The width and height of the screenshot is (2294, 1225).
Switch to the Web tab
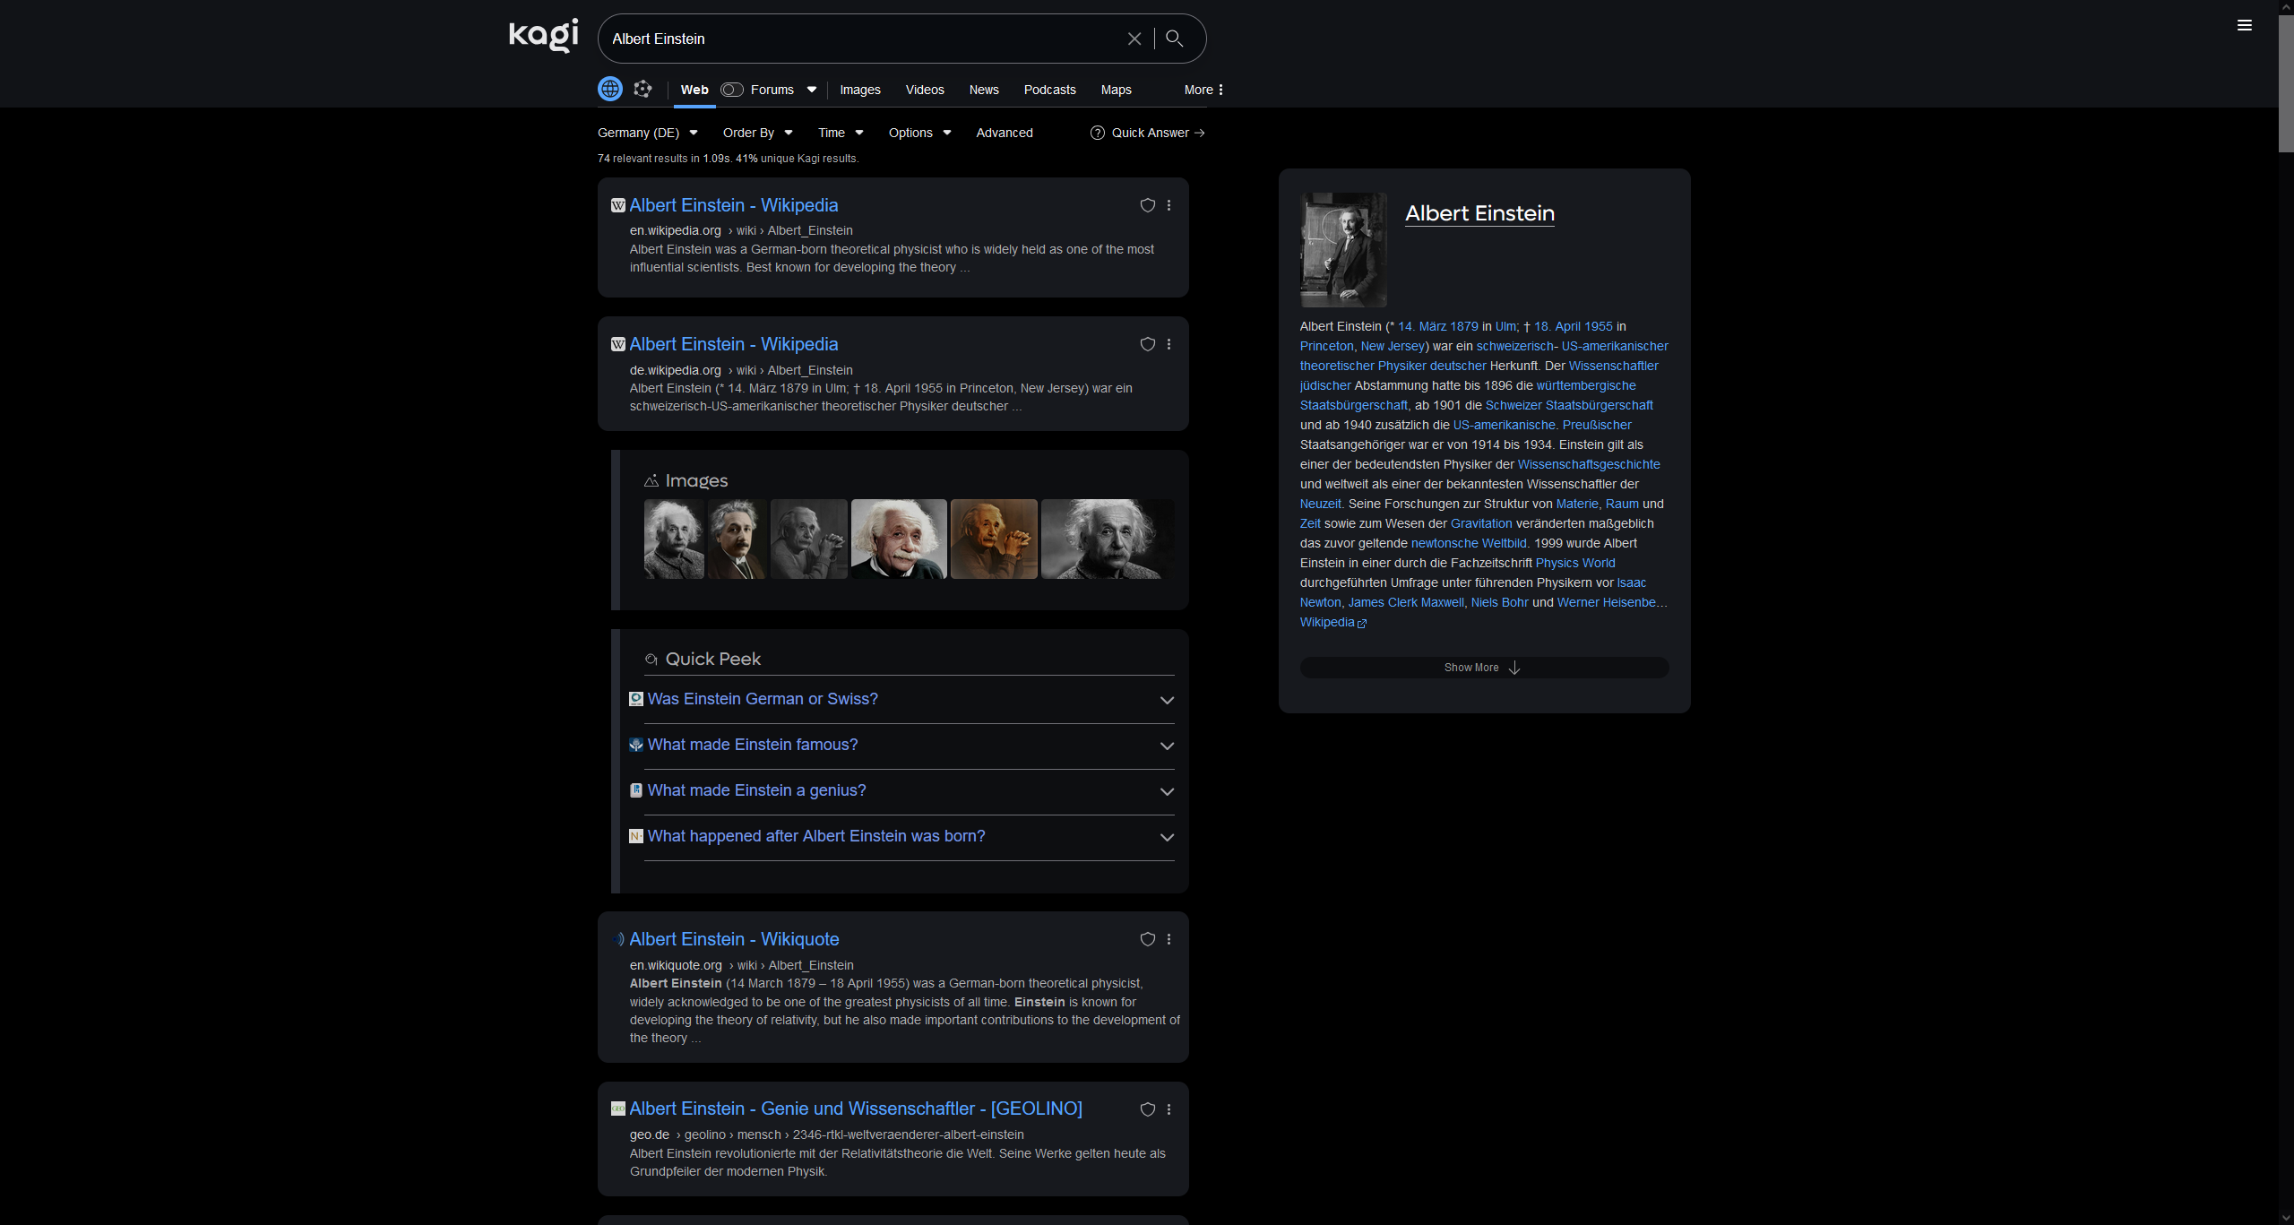694,90
